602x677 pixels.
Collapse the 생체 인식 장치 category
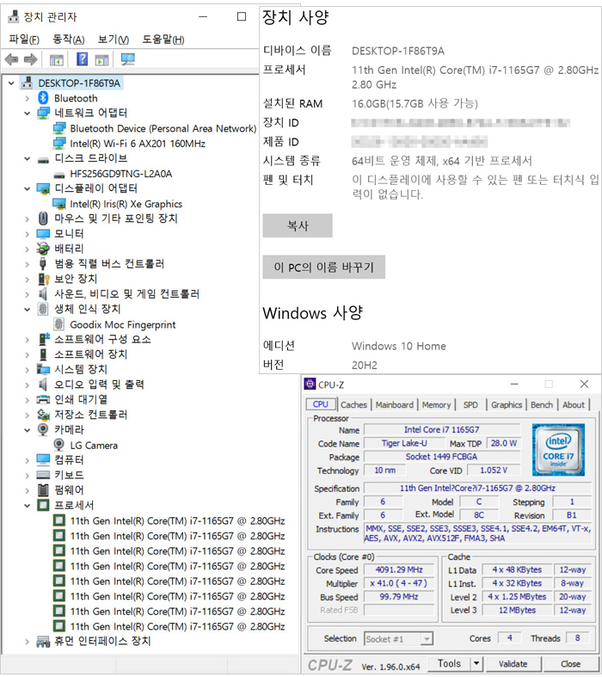(x=28, y=309)
